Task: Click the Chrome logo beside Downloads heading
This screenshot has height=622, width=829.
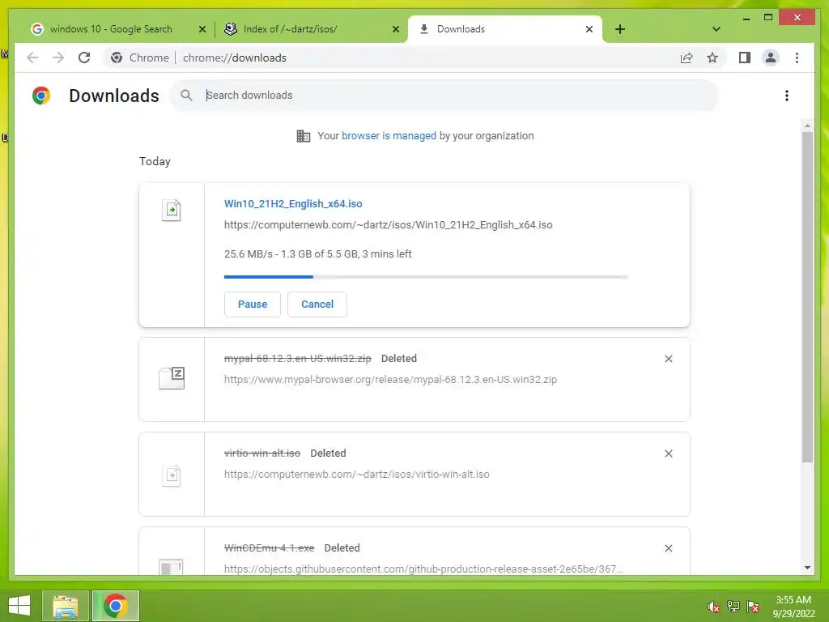Action: 41,96
